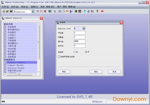Confirm with the 确定 button
The width and height of the screenshot is (150, 105).
tap(96, 72)
